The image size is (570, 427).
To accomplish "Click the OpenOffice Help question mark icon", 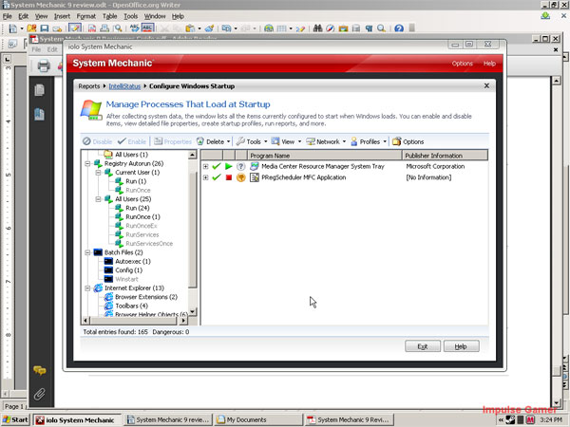I will tap(399, 28).
